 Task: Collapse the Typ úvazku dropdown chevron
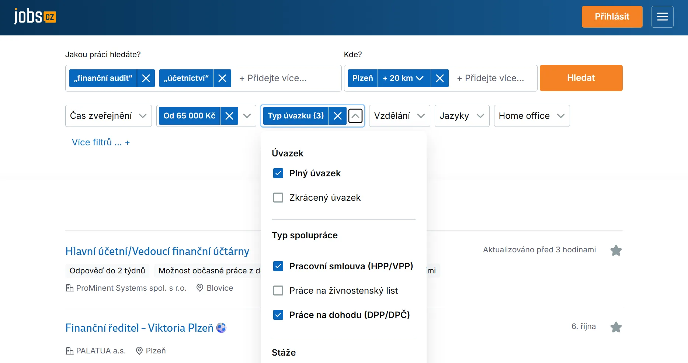[x=355, y=116]
